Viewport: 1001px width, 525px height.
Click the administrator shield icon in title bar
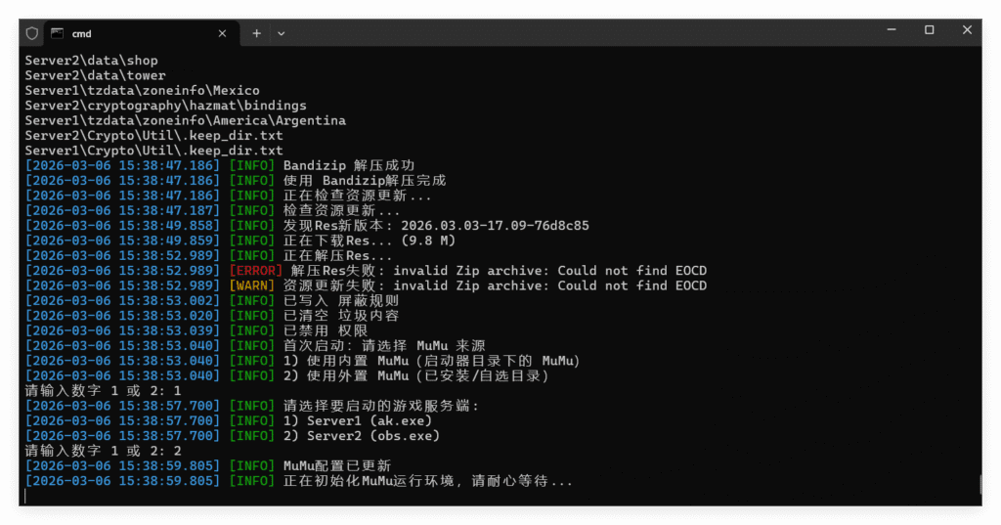coord(32,33)
